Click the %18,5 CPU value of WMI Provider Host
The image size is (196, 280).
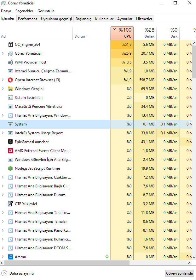coord(127,62)
